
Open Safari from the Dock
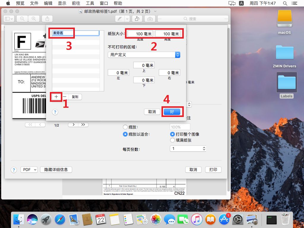click(60, 220)
